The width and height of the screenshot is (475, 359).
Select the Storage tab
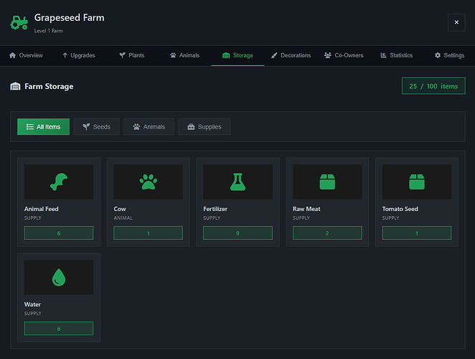pos(237,55)
